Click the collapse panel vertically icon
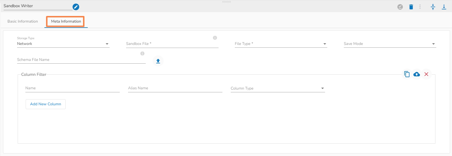The width and height of the screenshot is (452, 156). click(433, 7)
